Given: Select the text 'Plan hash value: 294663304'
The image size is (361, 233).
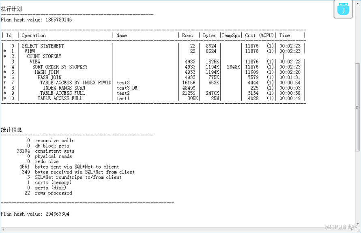Looking at the screenshot, I should click(35, 214).
